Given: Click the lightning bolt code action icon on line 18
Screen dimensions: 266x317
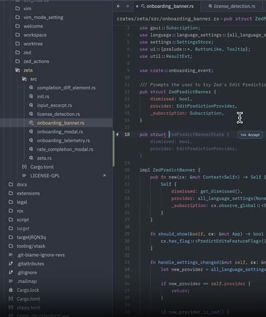Looking at the screenshot, I should pyautogui.click(x=117, y=135).
